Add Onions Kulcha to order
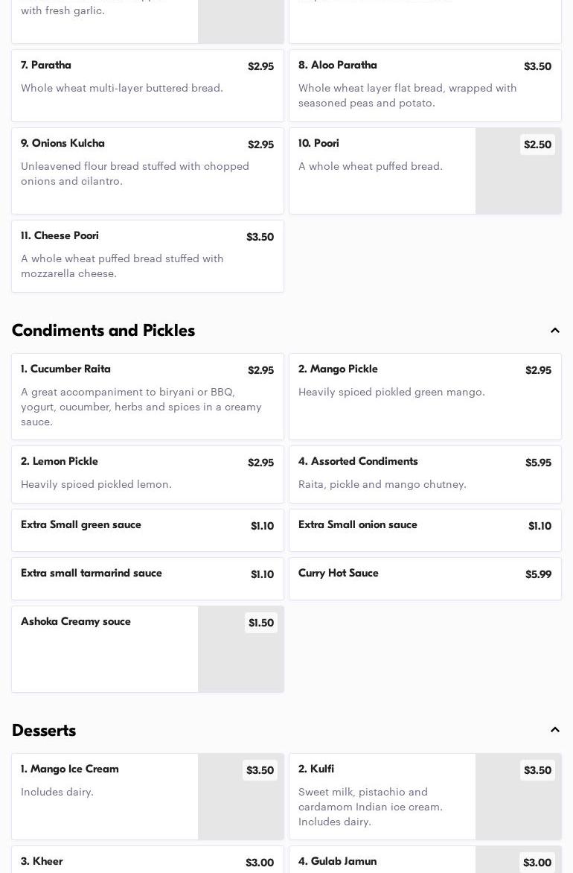Image resolution: width=573 pixels, height=873 pixels. [147, 171]
